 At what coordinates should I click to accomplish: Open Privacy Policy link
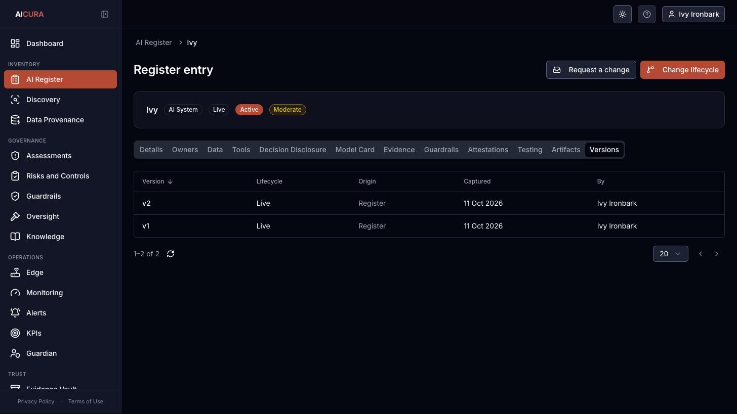[x=36, y=401]
